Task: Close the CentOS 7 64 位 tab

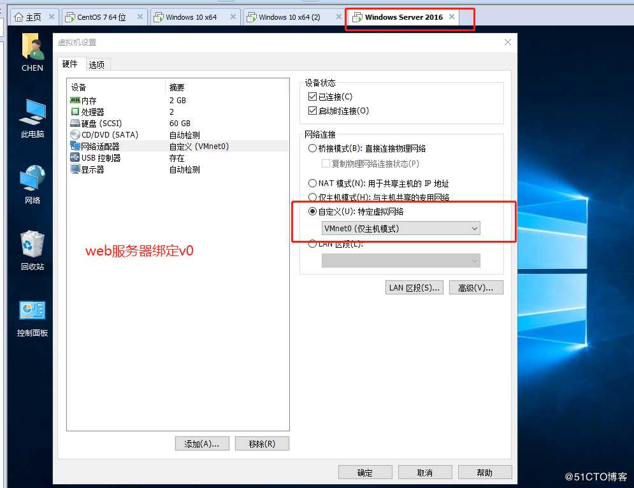Action: click(x=140, y=17)
